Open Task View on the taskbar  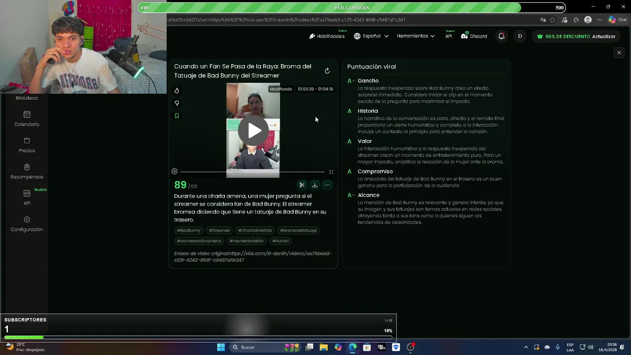point(309,347)
